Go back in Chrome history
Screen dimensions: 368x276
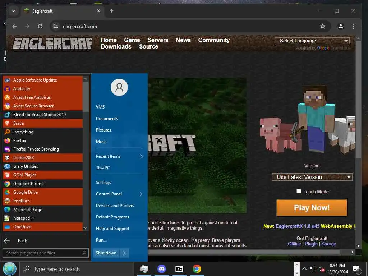click(x=14, y=26)
